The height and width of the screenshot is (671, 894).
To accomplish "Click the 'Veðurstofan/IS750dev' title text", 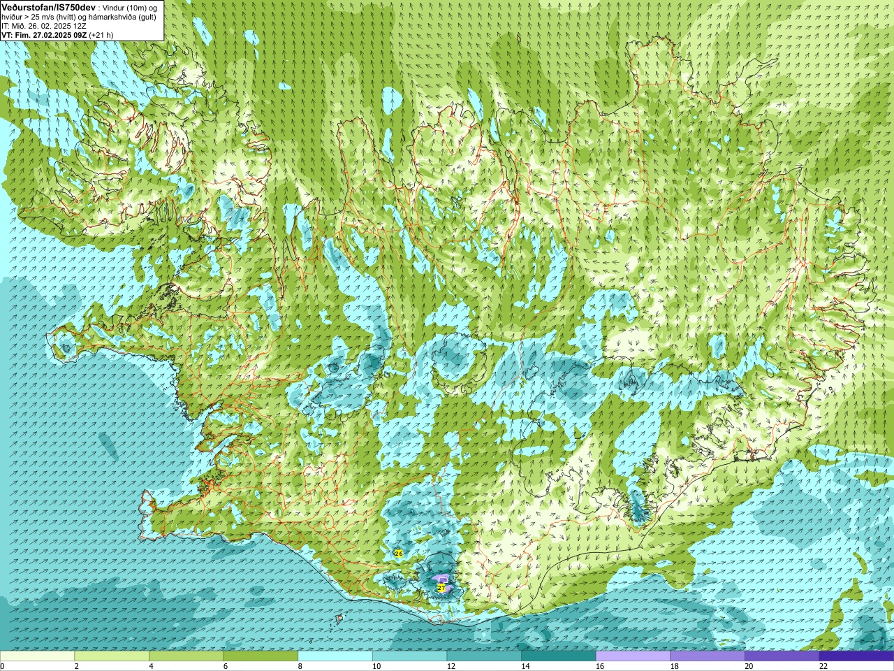I will click(x=48, y=6).
